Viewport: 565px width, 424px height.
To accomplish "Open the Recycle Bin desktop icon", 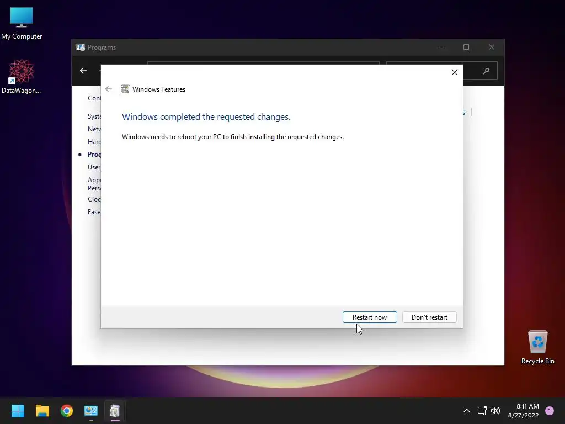I will [537, 347].
